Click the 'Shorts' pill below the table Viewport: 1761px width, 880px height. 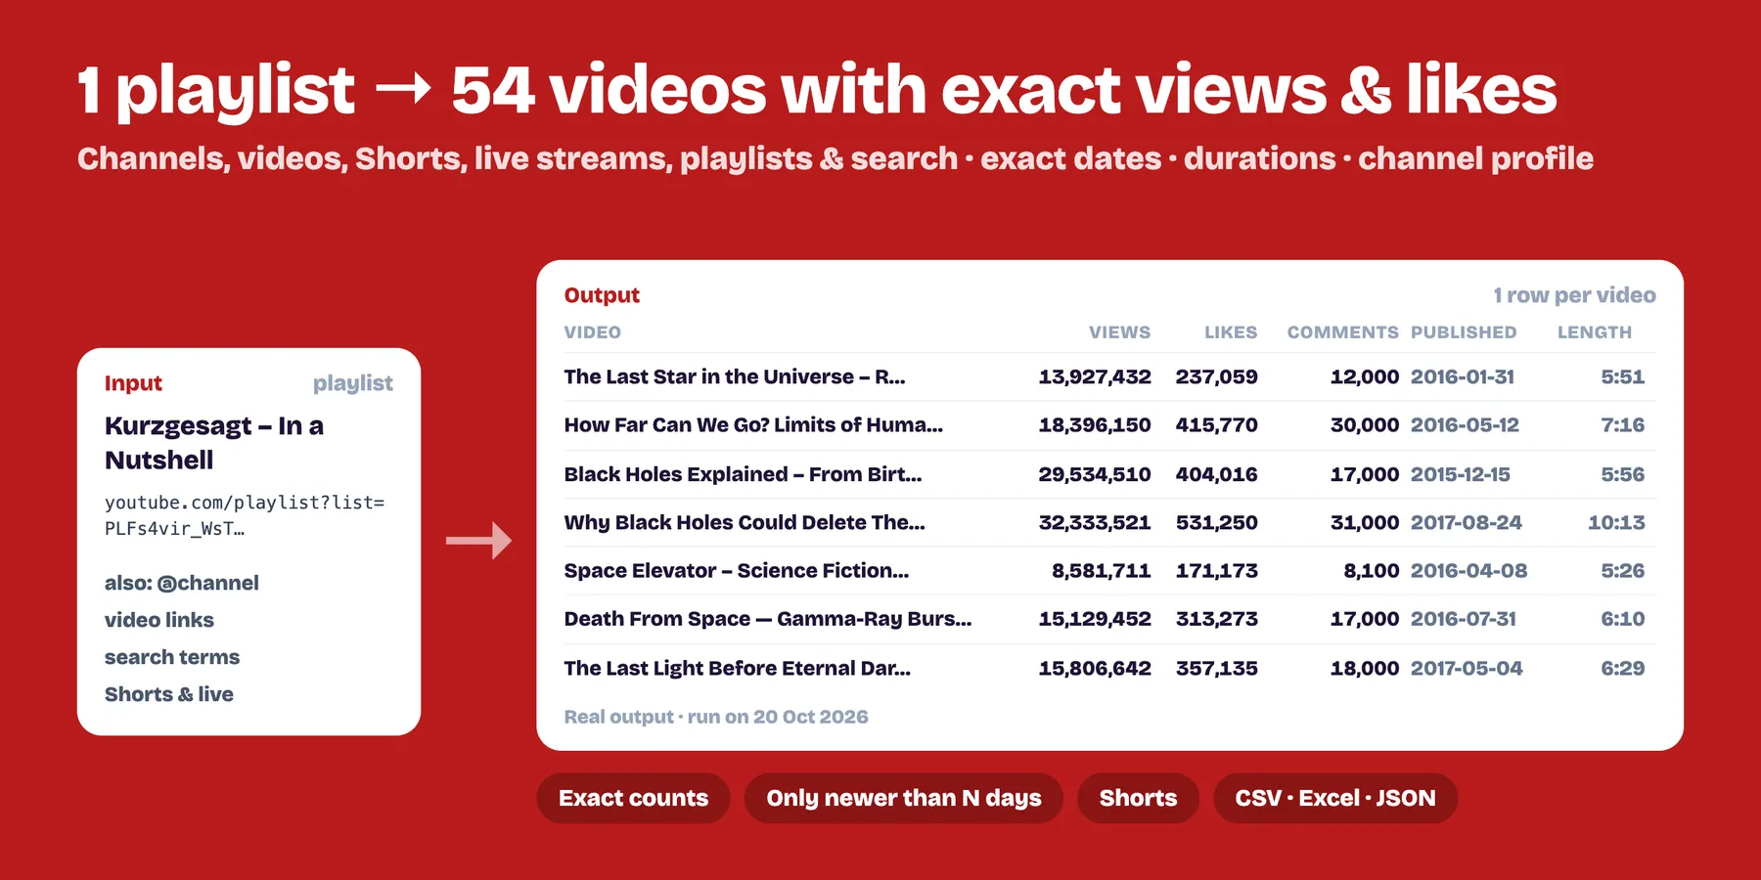click(1138, 798)
